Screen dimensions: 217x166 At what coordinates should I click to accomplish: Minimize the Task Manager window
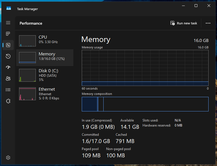coord(183,6)
